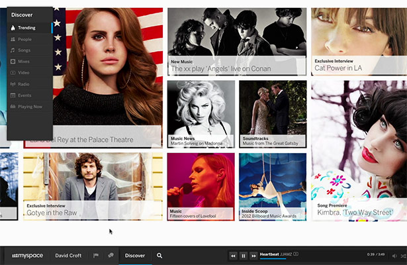Select Trending flame icon in Discover menu
407x265 pixels.
(x=13, y=28)
